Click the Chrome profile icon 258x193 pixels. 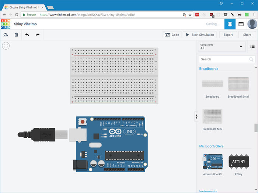[x=221, y=3]
